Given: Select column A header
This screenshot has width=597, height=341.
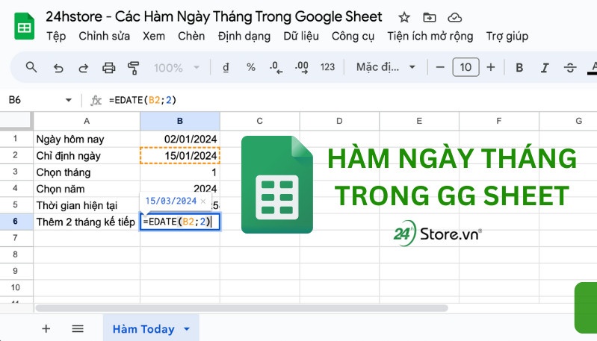Looking at the screenshot, I should (x=87, y=121).
